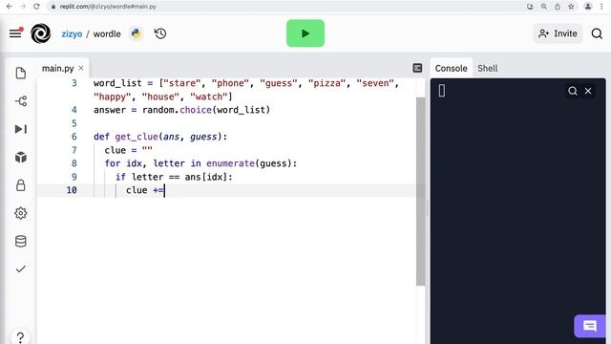Viewport: 611px width, 344px height.
Task: Open the Settings gear icon
Action: click(x=21, y=213)
